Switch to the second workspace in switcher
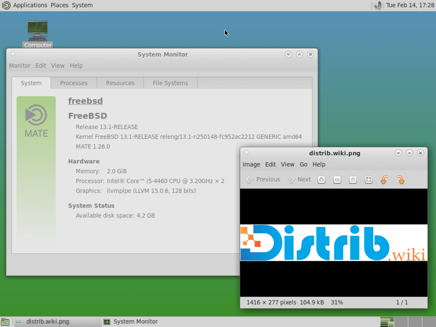 point(401,322)
